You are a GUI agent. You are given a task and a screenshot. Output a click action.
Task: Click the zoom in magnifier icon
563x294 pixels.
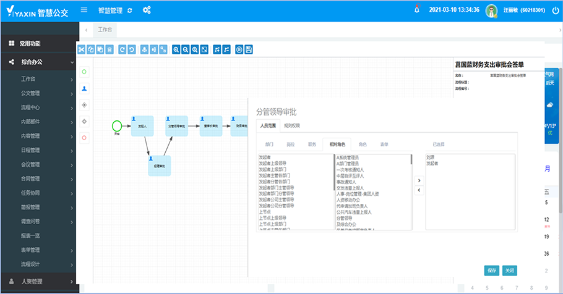176,49
